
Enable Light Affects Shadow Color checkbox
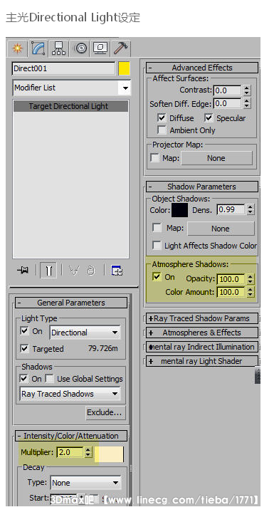click(157, 245)
